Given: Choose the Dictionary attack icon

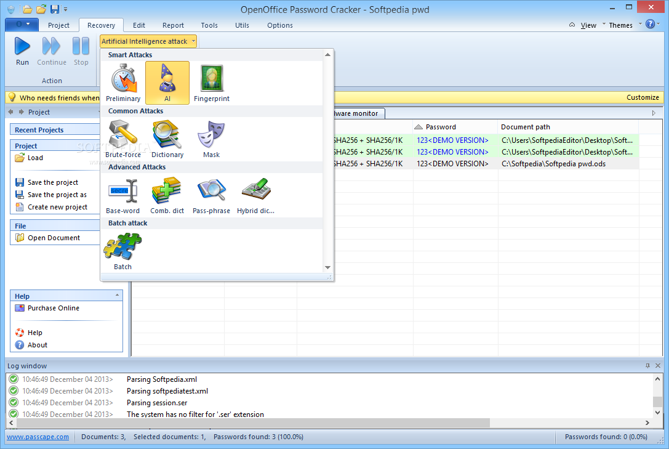Looking at the screenshot, I should (167, 134).
